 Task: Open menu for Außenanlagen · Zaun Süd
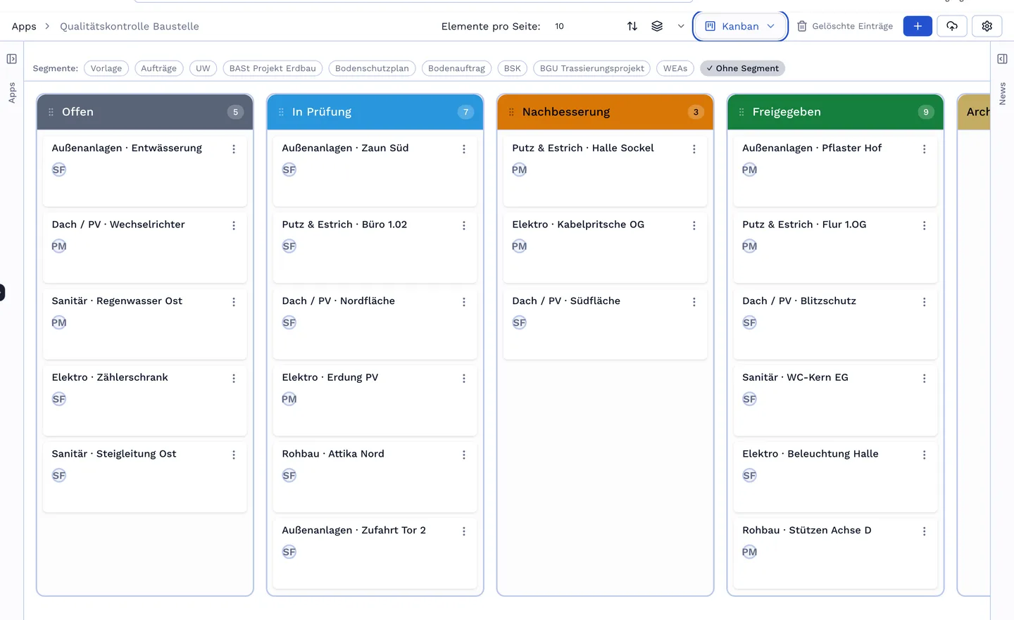click(464, 149)
